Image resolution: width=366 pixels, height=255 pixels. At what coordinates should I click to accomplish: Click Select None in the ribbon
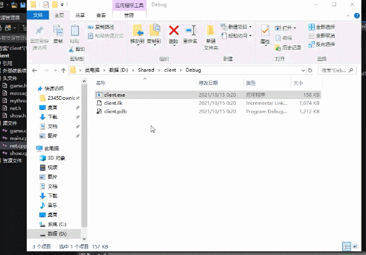tap(322, 36)
